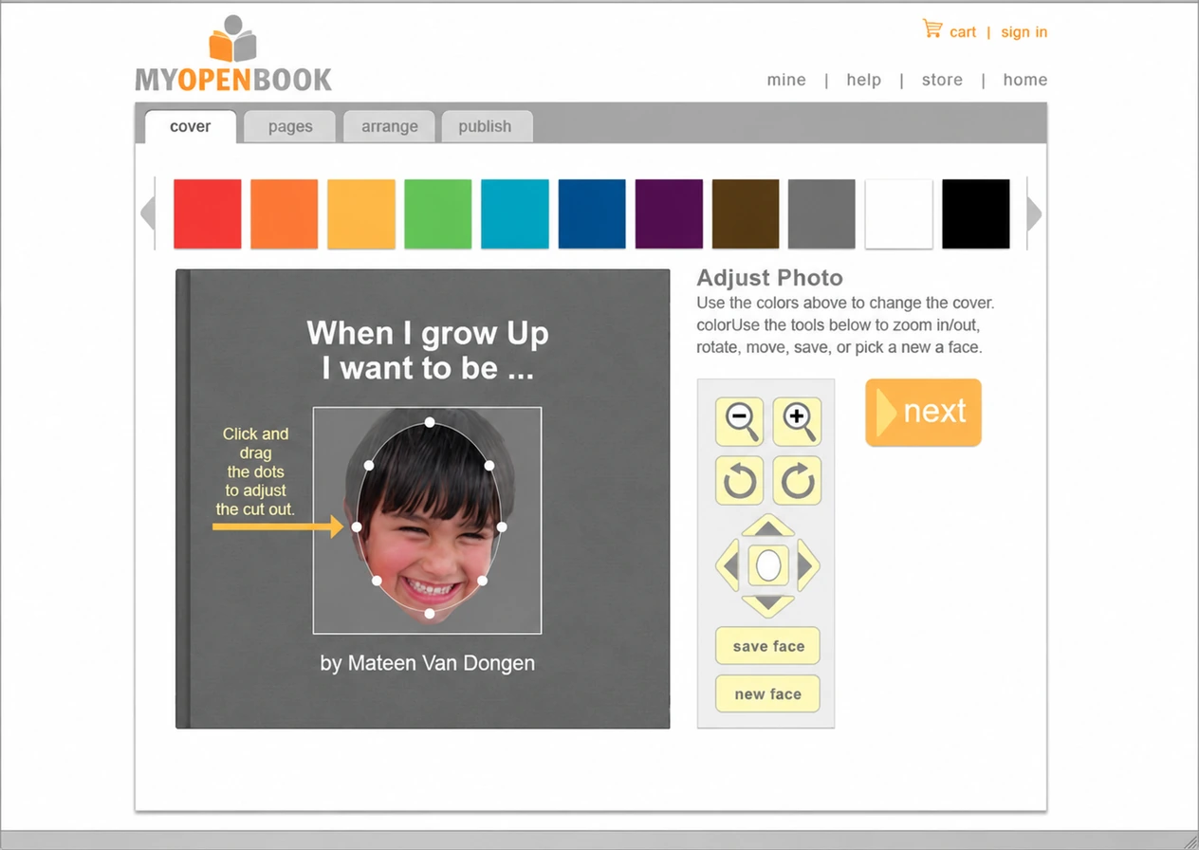The height and width of the screenshot is (850, 1199).
Task: Rotate the photo clockwise
Action: click(x=797, y=480)
